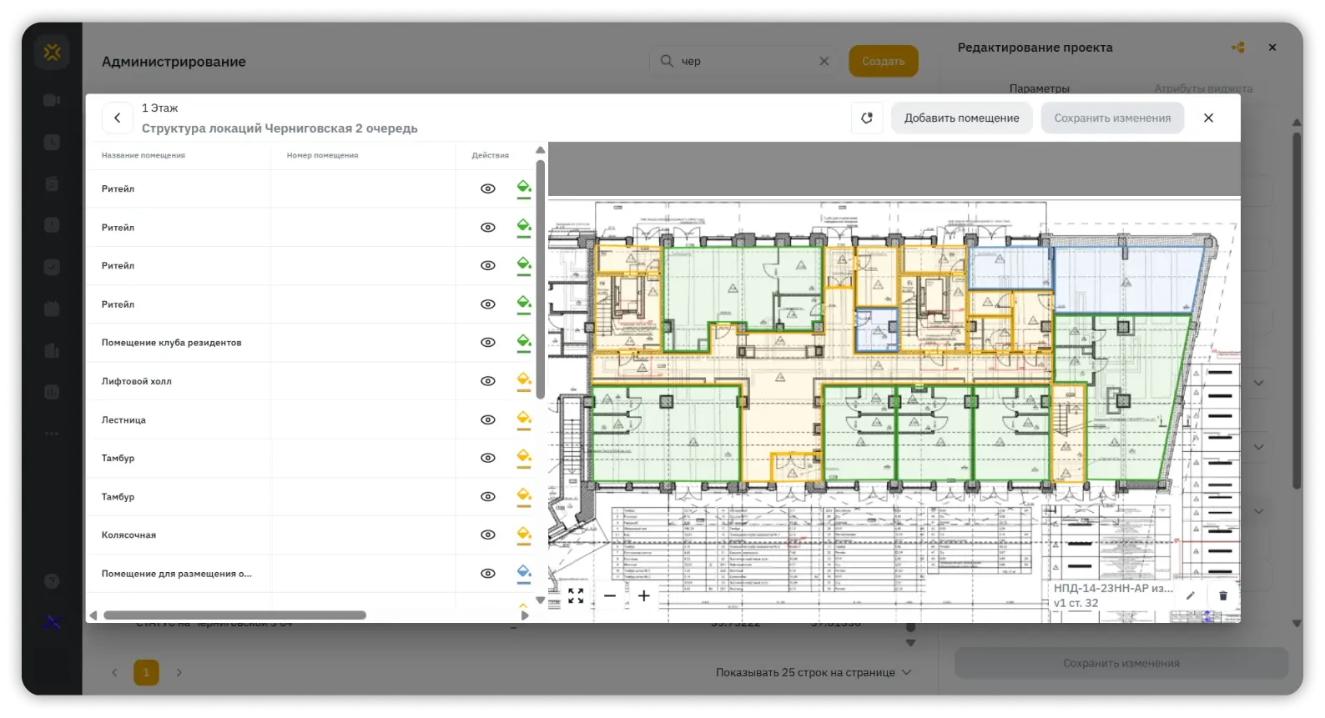
Task: Switch to the Параметры tab
Action: pyautogui.click(x=1039, y=88)
